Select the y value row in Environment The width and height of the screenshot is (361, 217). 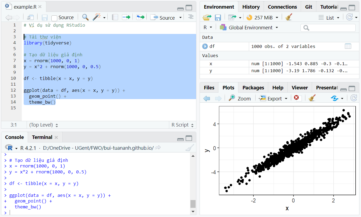click(x=279, y=71)
